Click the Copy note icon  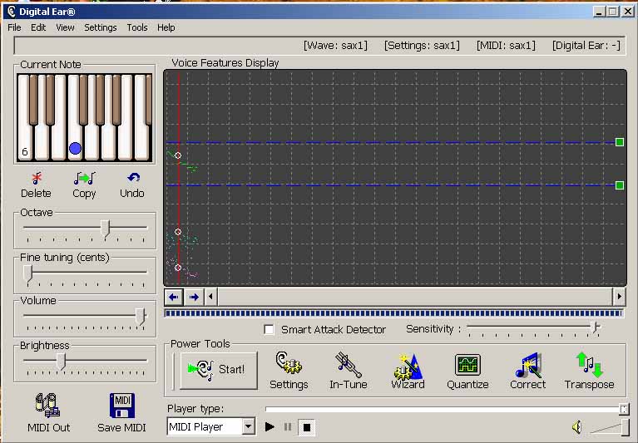click(x=84, y=178)
